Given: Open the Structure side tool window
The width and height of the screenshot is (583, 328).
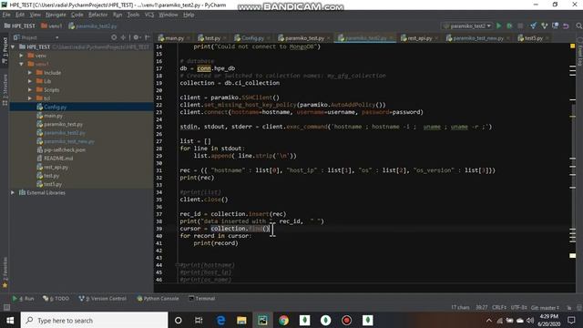Looking at the screenshot, I should (5, 89).
